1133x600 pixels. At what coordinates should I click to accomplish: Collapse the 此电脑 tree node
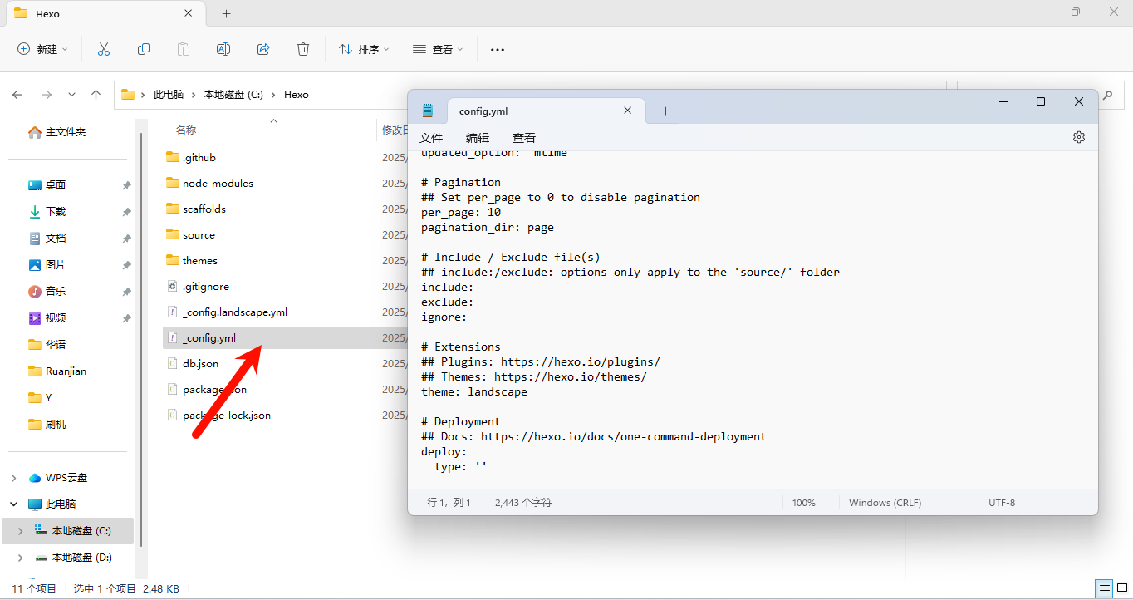[13, 504]
